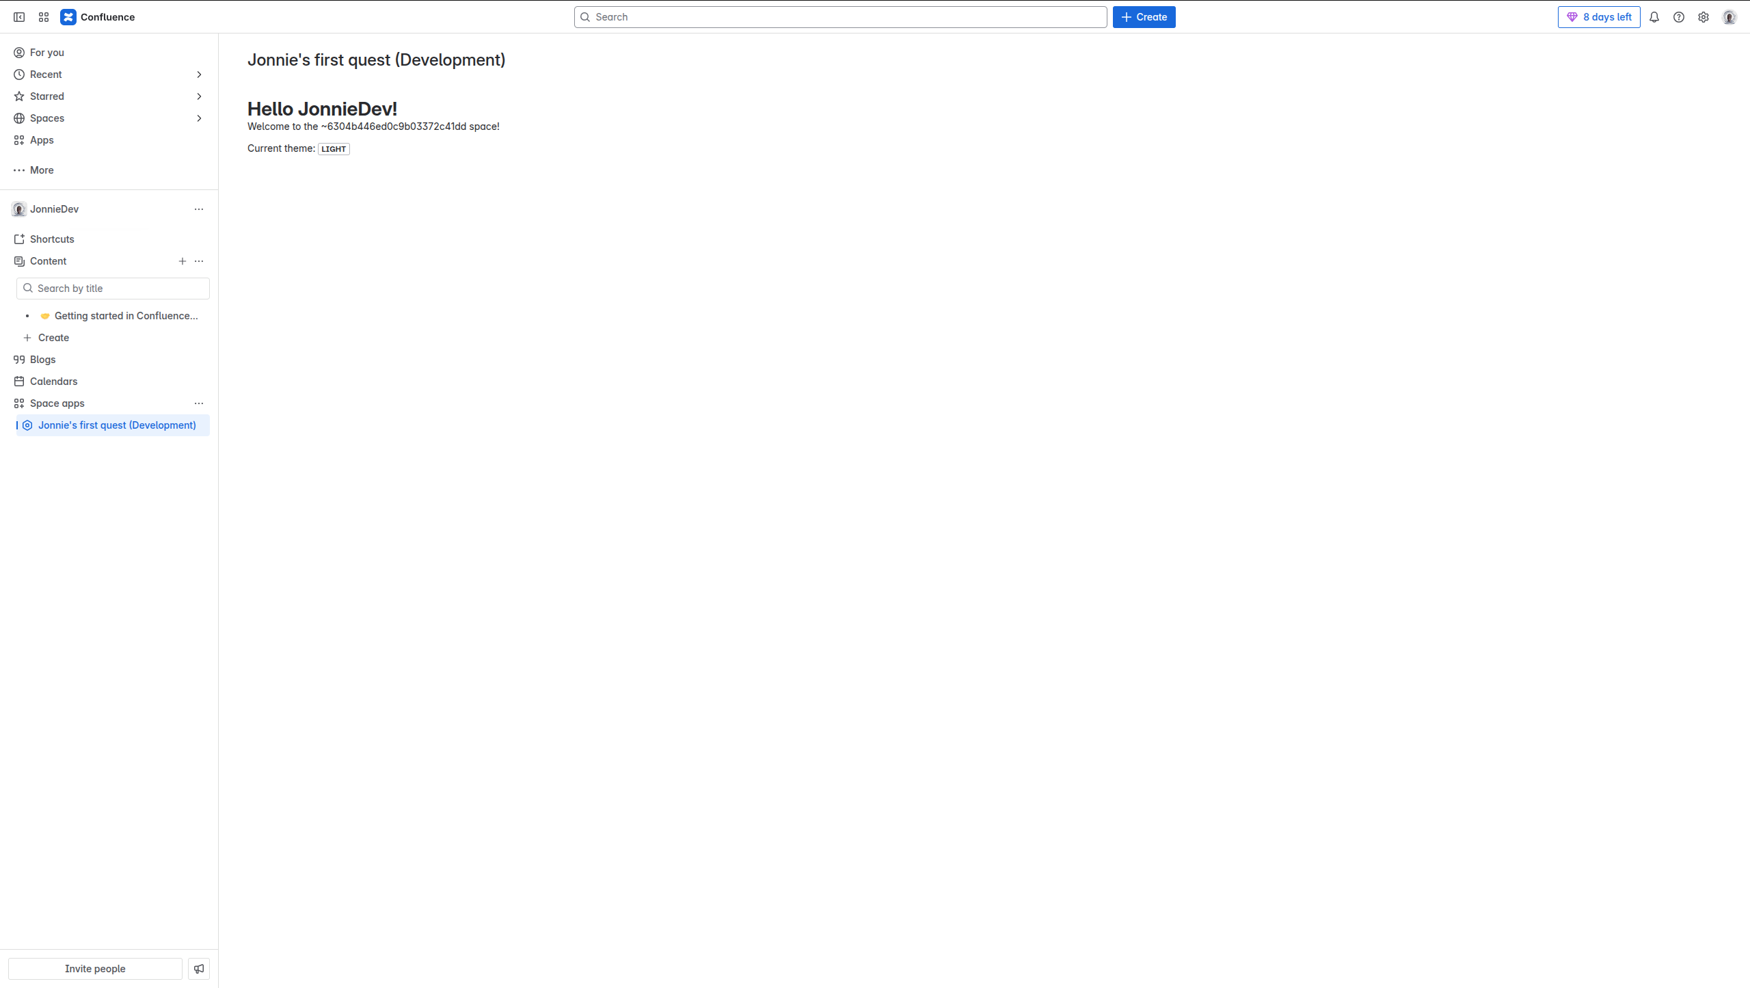
Task: Click the plus icon next to Content
Action: click(183, 261)
